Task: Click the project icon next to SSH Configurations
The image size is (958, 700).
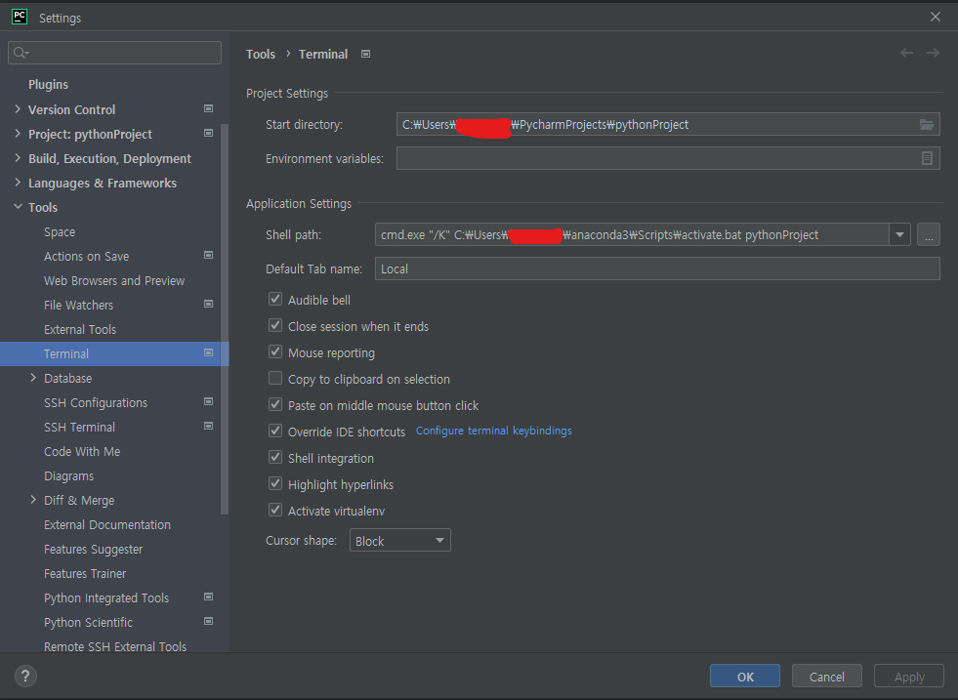Action: tap(208, 402)
